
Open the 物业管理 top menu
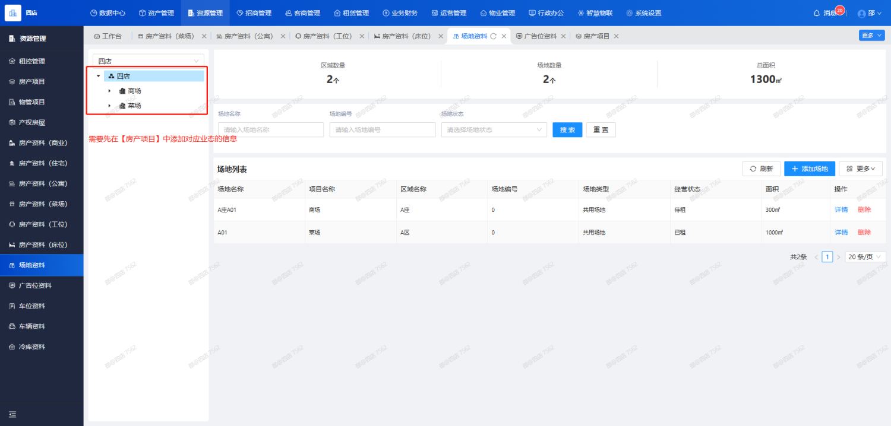click(x=497, y=13)
